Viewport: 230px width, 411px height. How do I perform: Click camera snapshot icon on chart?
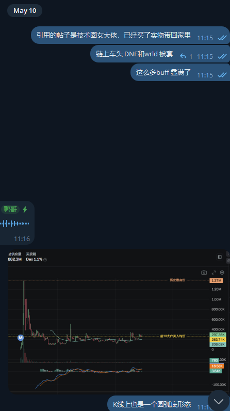click(204, 273)
